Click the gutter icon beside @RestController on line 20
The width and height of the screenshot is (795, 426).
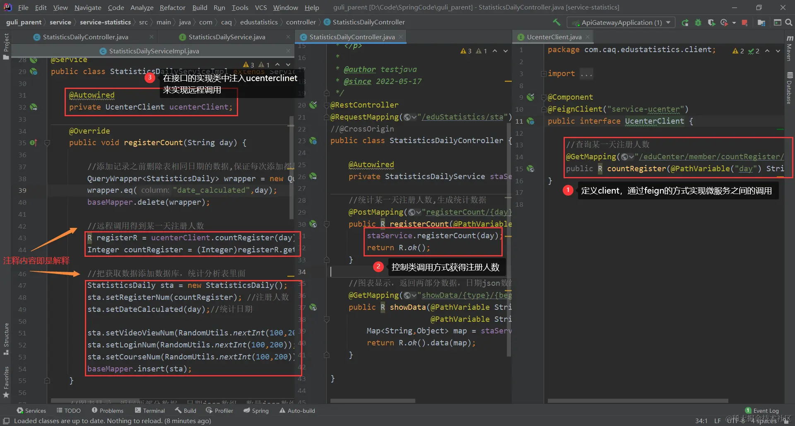313,105
